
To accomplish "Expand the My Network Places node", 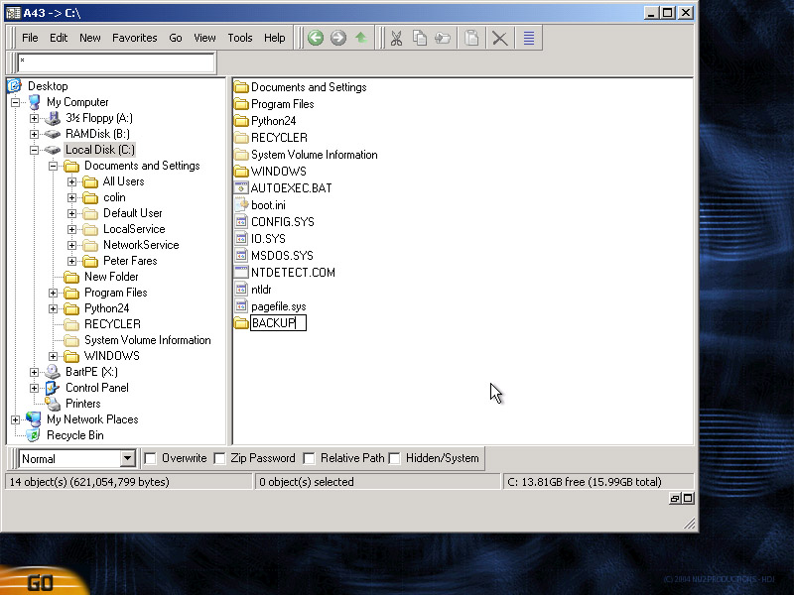I will (x=15, y=419).
